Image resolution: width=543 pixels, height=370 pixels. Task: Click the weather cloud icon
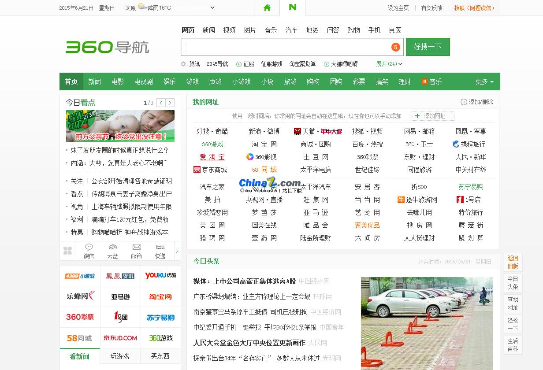click(x=142, y=7)
